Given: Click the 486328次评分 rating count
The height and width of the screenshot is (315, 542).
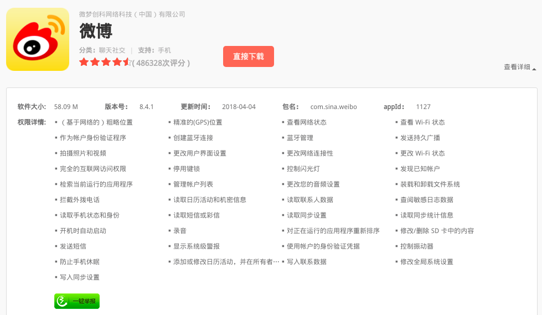Looking at the screenshot, I should point(161,63).
